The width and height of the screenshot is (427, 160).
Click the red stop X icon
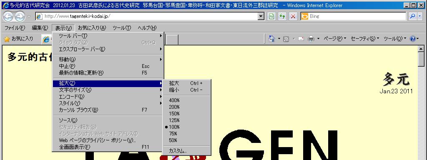click(293, 16)
